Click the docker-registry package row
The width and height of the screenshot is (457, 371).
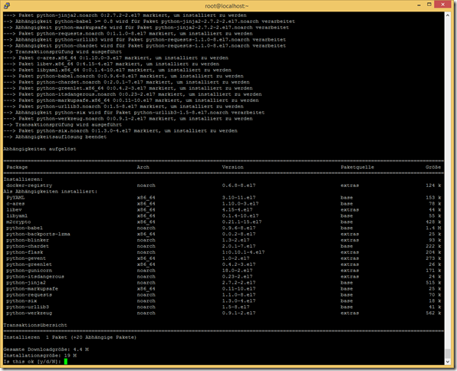point(224,185)
